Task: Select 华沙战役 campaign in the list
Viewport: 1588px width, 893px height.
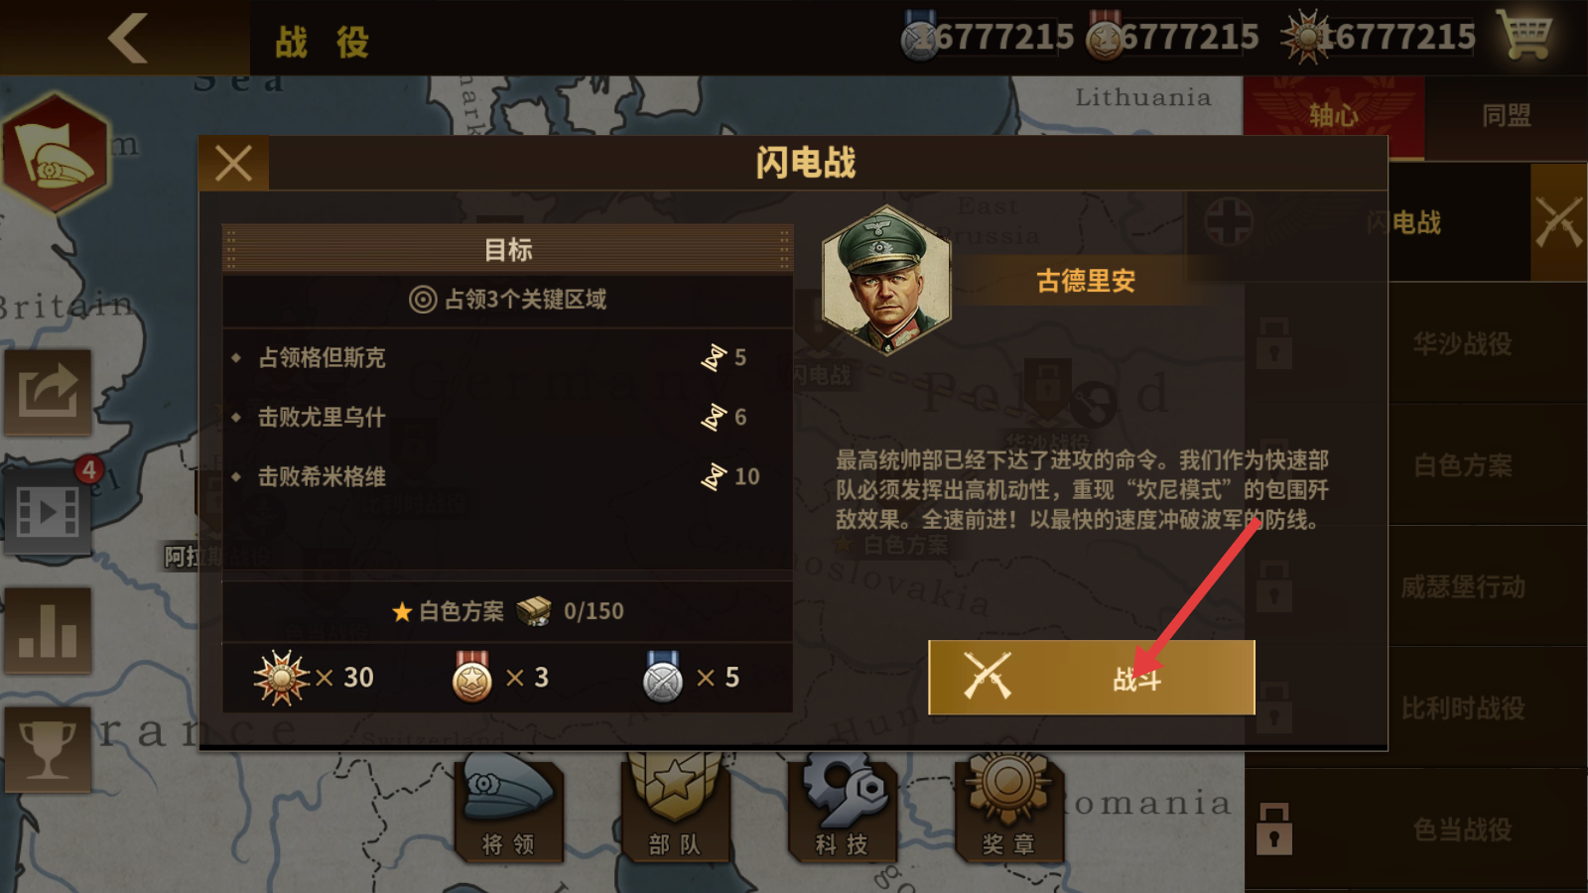Action: tap(1463, 344)
